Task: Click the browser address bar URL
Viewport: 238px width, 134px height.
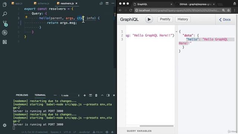Action: coord(179,10)
